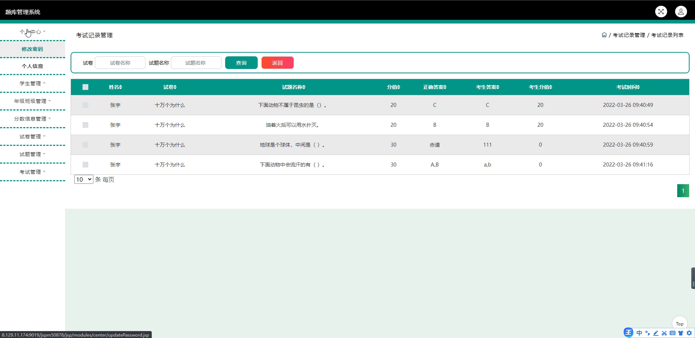Screen dimensions: 695x338
Task: Check the row 油着火后可以用水扑灭
Action: (85, 125)
